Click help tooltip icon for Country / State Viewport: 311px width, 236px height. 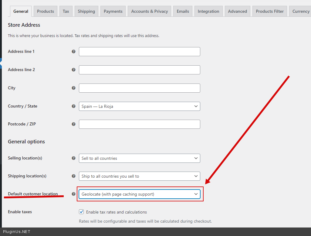73,106
